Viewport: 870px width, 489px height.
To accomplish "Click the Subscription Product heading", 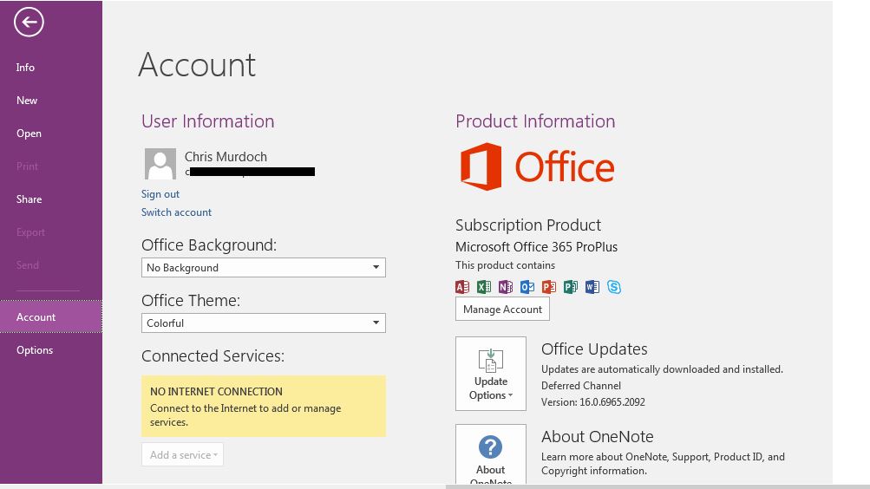I will pos(528,225).
